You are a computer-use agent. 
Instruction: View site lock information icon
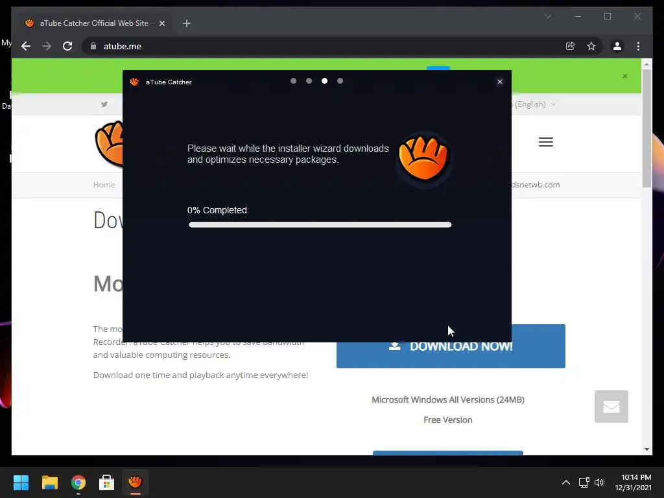[x=93, y=46]
